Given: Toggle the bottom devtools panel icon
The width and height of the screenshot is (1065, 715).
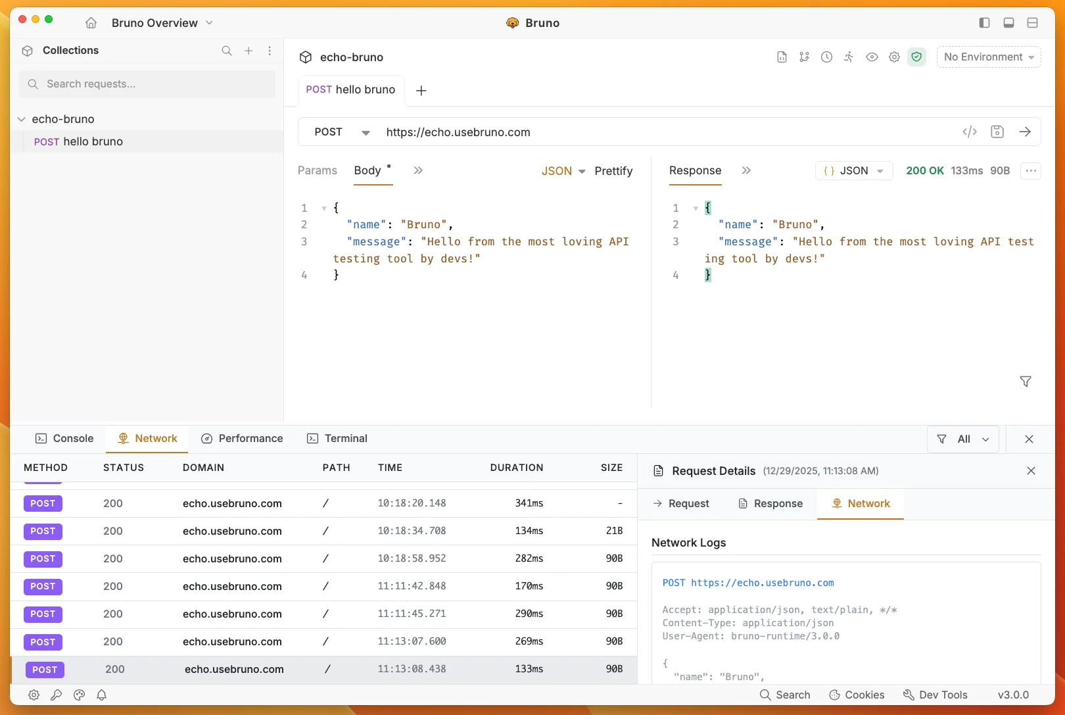Looking at the screenshot, I should coord(1008,23).
